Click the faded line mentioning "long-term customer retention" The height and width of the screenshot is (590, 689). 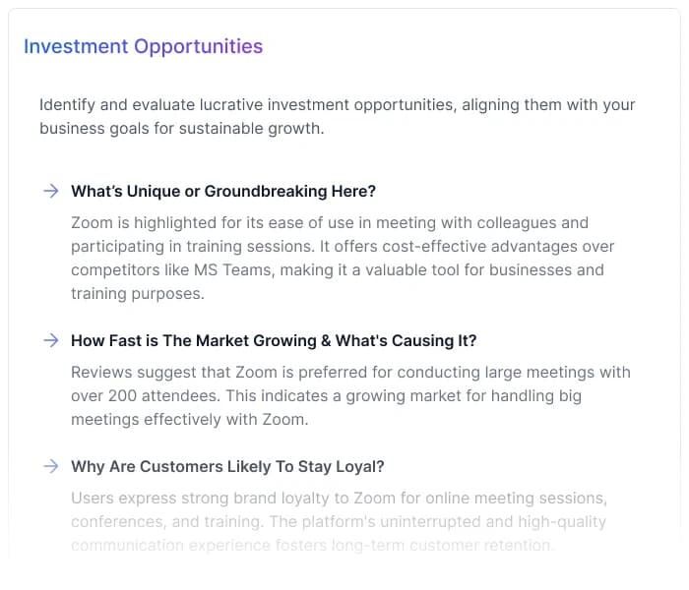point(313,545)
